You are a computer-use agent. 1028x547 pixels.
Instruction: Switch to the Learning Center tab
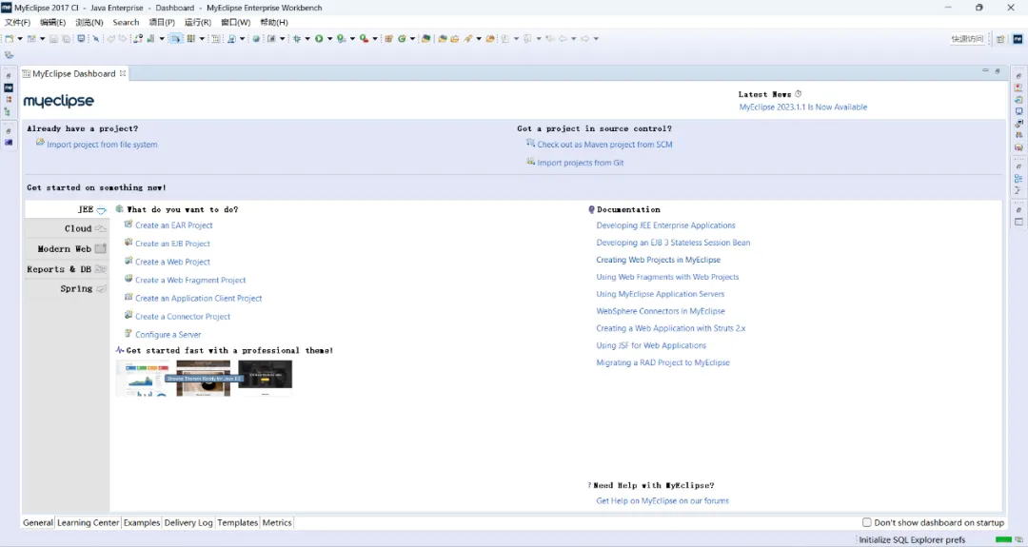click(x=88, y=522)
